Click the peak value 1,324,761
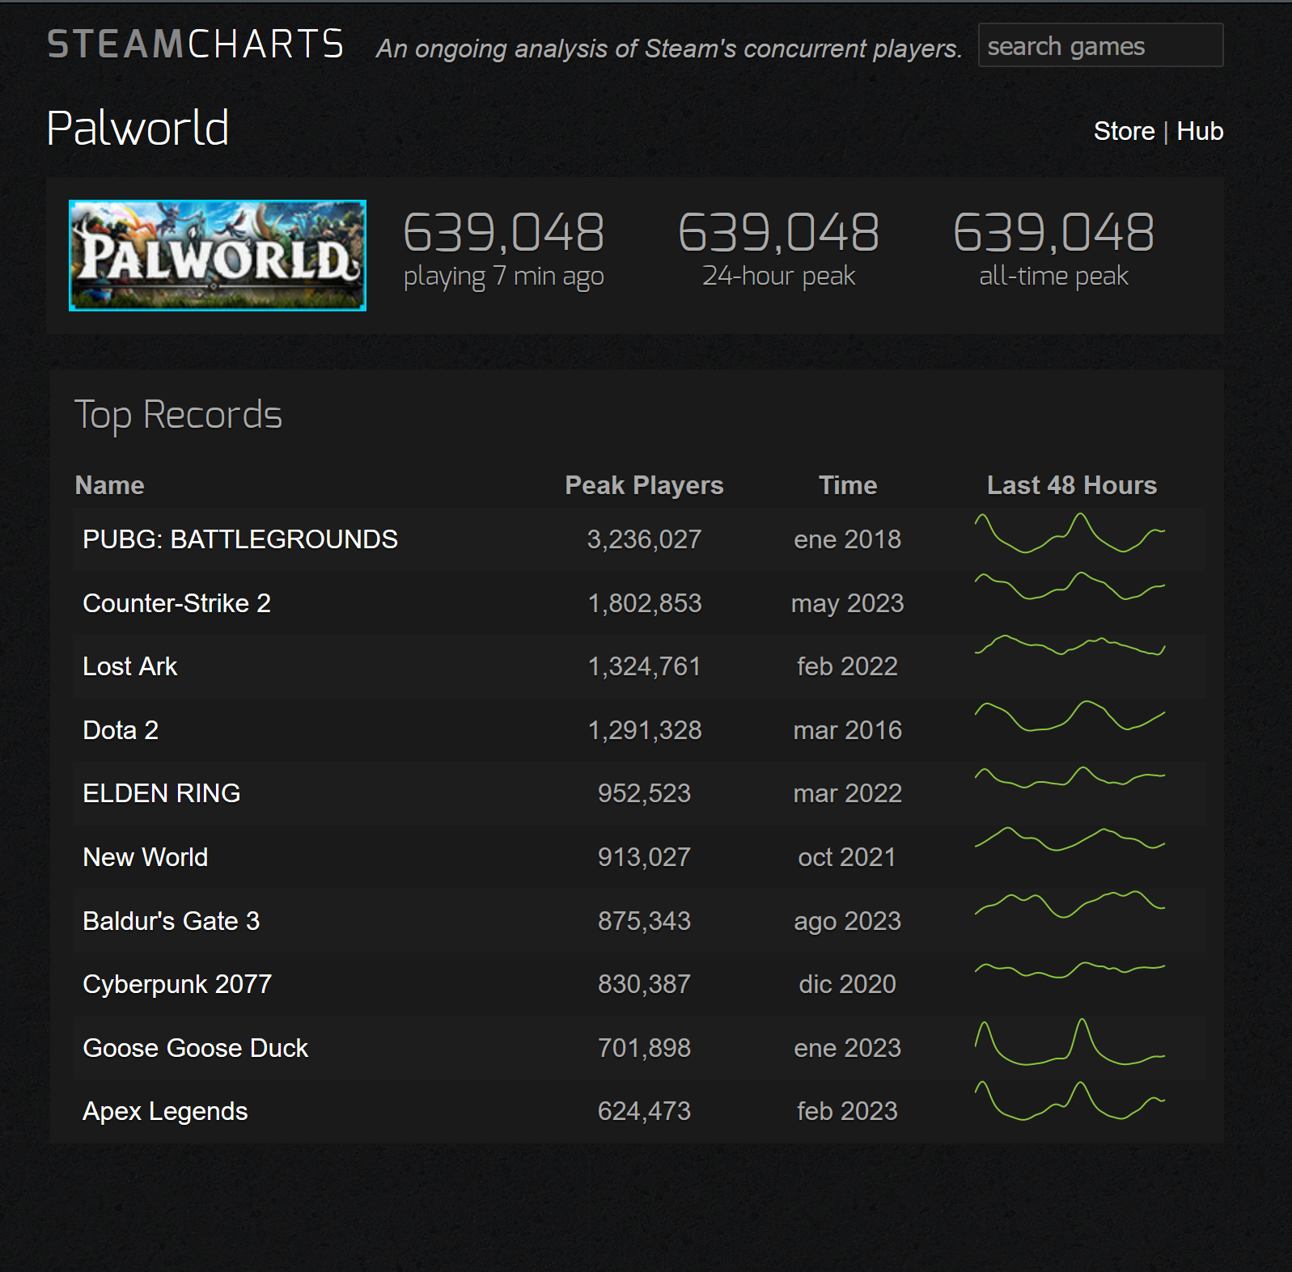 click(x=644, y=666)
